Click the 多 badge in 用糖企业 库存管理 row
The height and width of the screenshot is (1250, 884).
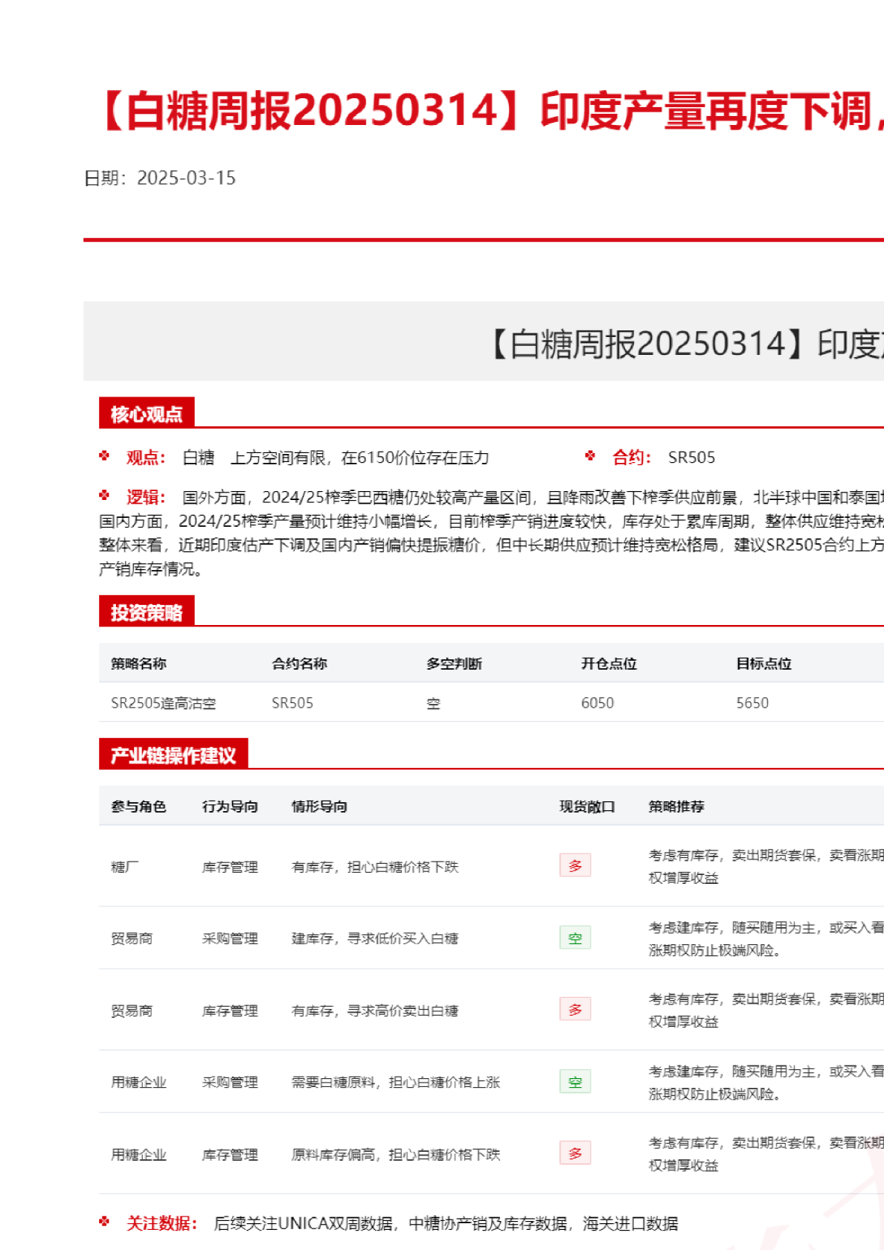coord(574,1153)
